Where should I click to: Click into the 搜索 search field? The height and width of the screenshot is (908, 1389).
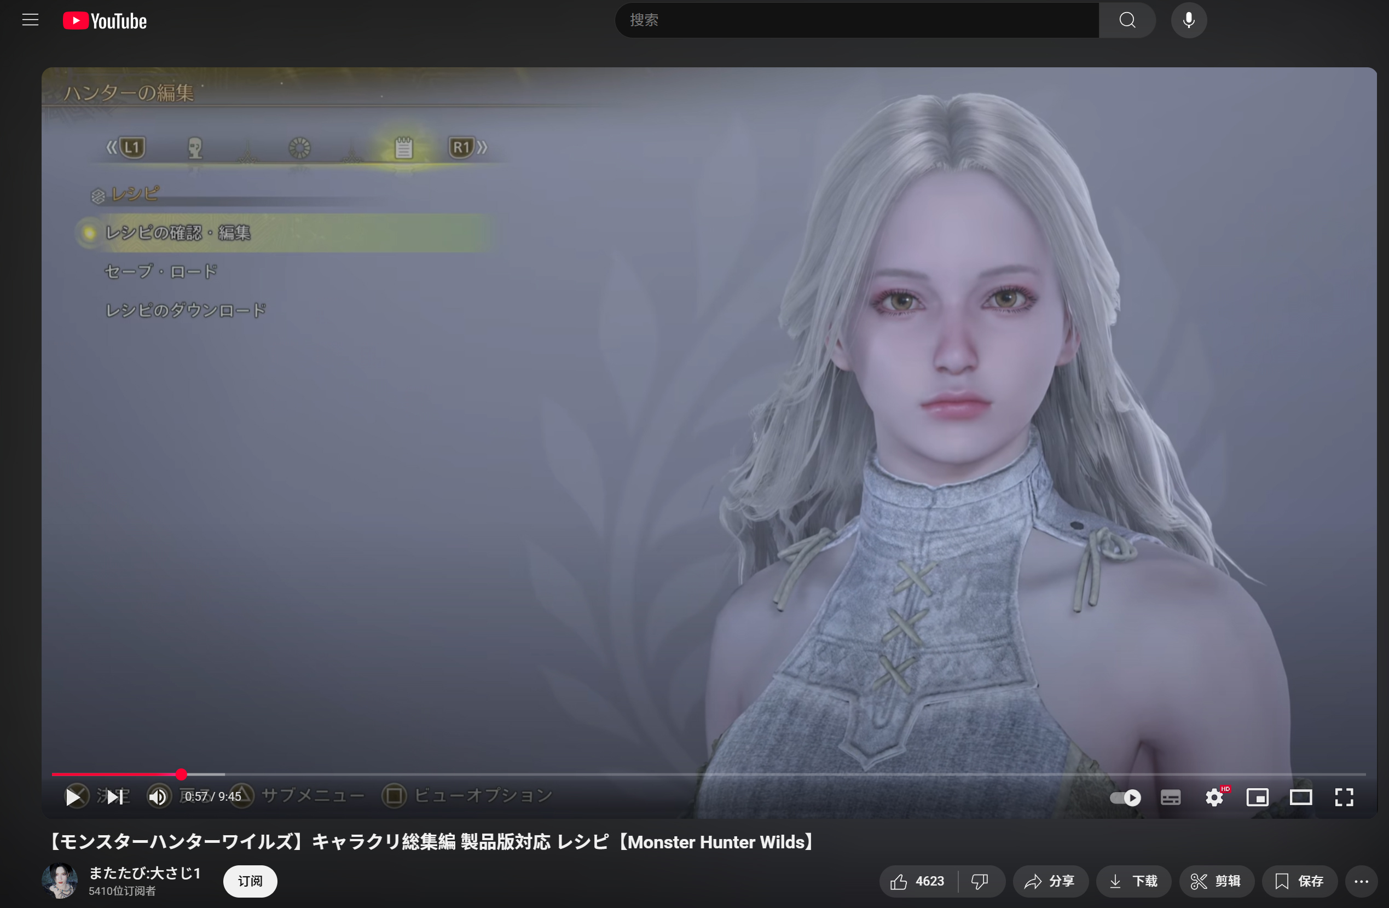point(856,20)
